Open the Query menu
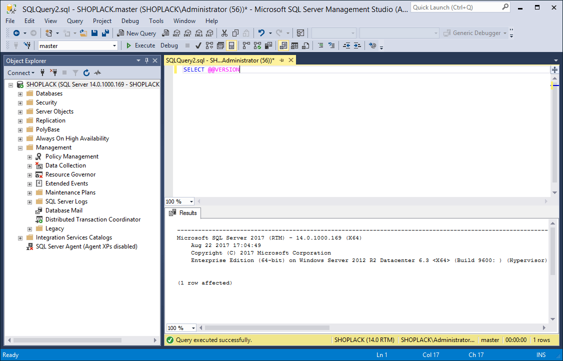The width and height of the screenshot is (563, 361). [74, 21]
